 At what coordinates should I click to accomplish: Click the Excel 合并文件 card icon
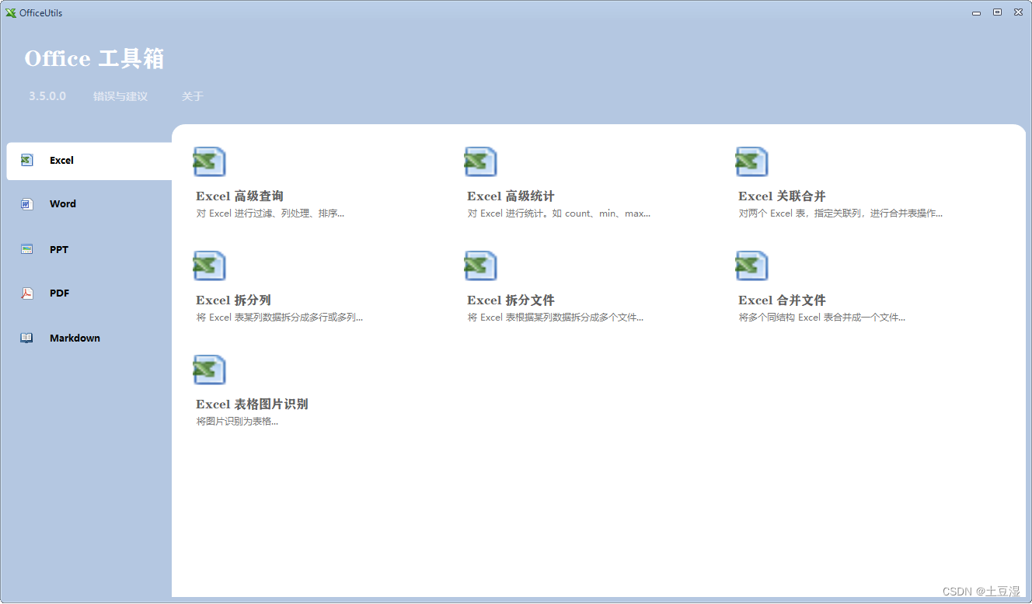click(x=751, y=266)
